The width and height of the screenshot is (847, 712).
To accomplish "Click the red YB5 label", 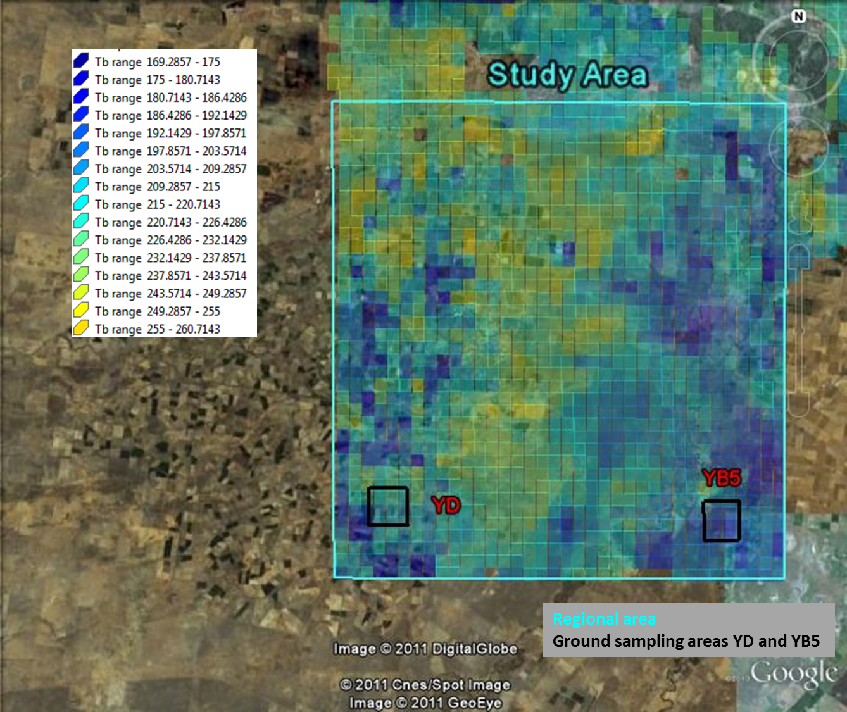I will (x=721, y=478).
